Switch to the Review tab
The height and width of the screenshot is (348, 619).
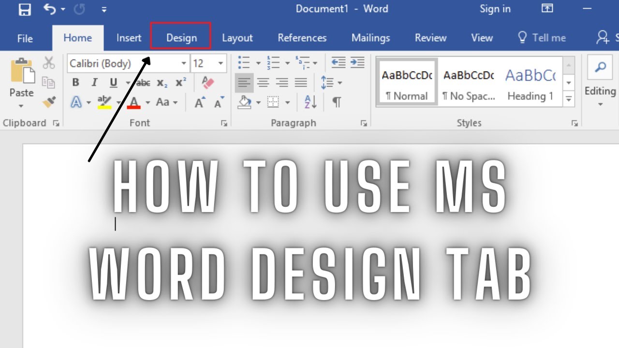click(x=431, y=38)
